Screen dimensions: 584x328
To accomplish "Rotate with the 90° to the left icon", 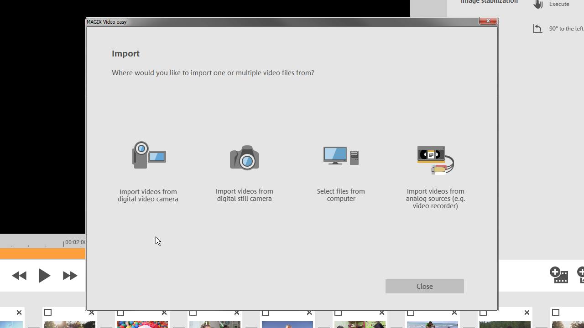I will [538, 29].
